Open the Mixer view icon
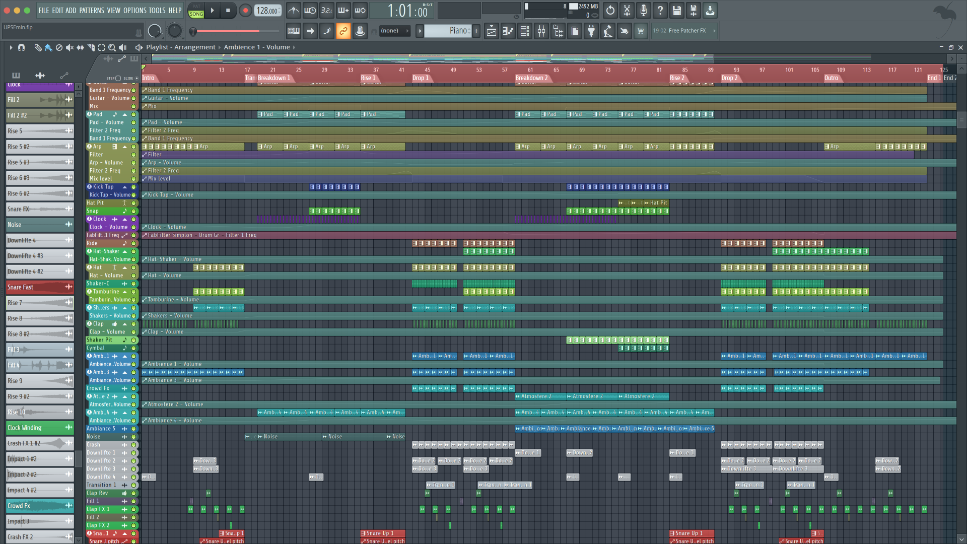Image resolution: width=967 pixels, height=544 pixels. 541,31
